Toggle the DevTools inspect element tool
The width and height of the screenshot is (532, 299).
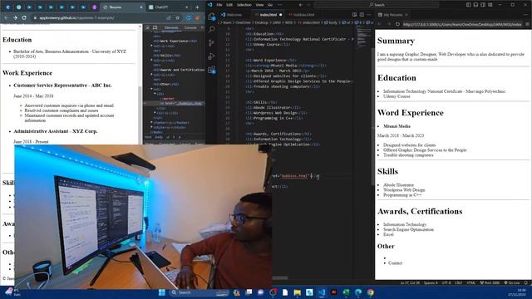tap(148, 27)
